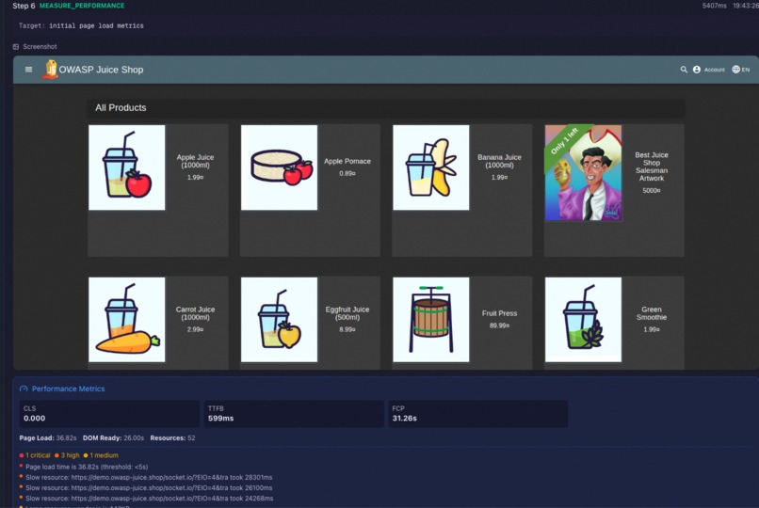The image size is (759, 508).
Task: Click the Best Juice Shop Salesman Artwork name
Action: 652,167
